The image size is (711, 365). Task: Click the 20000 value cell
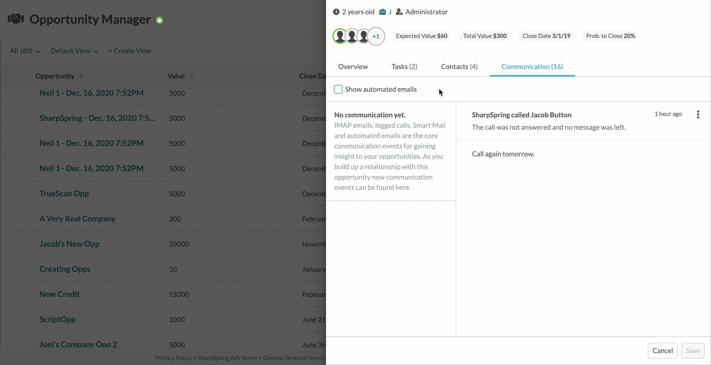[179, 244]
